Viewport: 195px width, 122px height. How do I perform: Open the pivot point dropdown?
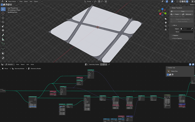[x=96, y=1]
